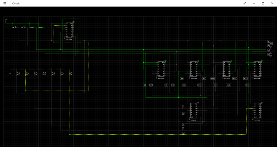Select the XY'Z' term label
277x147 pixels.
click(x=248, y=85)
